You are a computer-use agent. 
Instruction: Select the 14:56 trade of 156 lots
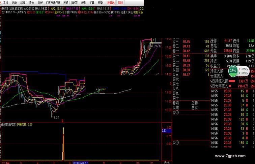tap(232, 143)
